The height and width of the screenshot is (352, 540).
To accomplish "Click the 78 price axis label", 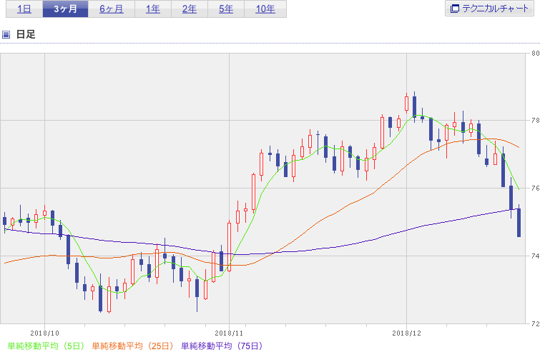I will coord(535,121).
